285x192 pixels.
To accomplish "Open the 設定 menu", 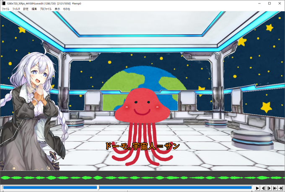I will [x=26, y=9].
